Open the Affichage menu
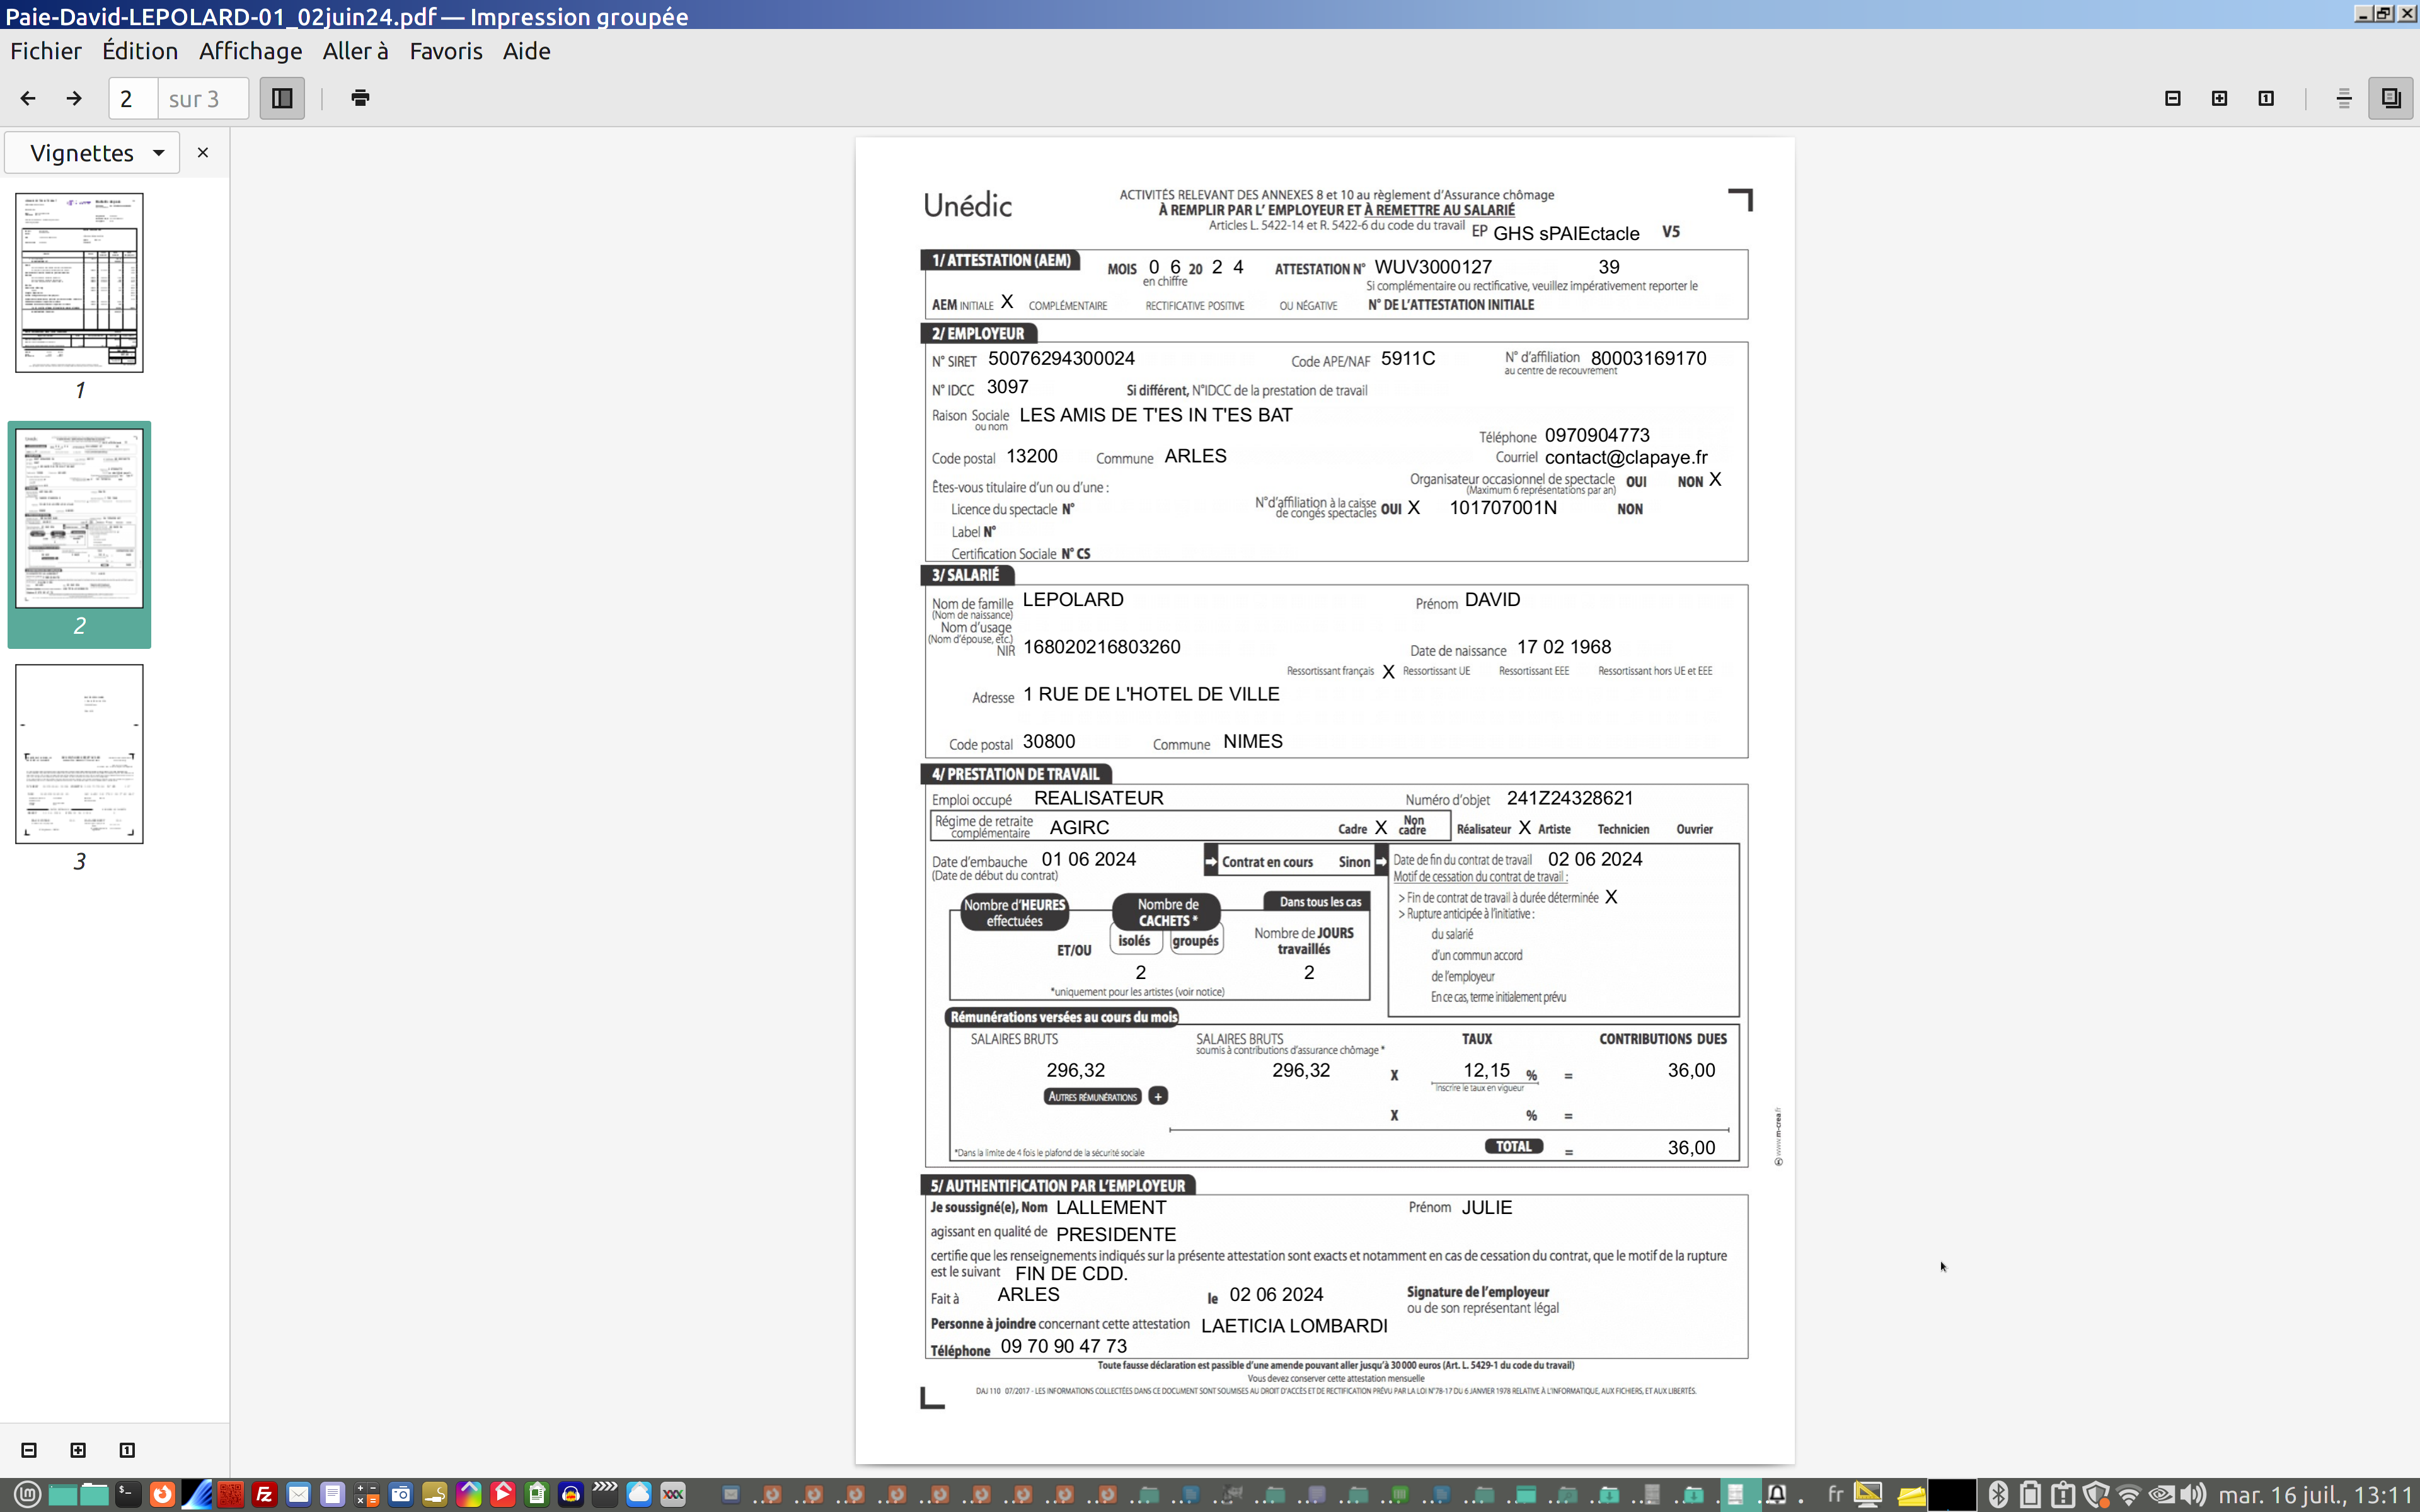The image size is (2420, 1512). tap(250, 51)
